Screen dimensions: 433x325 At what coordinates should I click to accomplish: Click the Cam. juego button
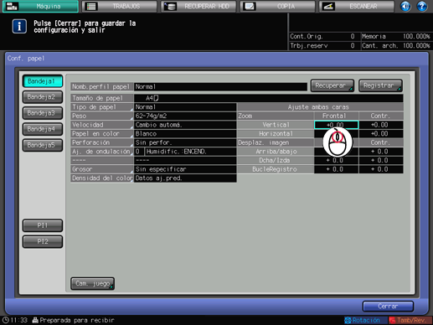92,284
